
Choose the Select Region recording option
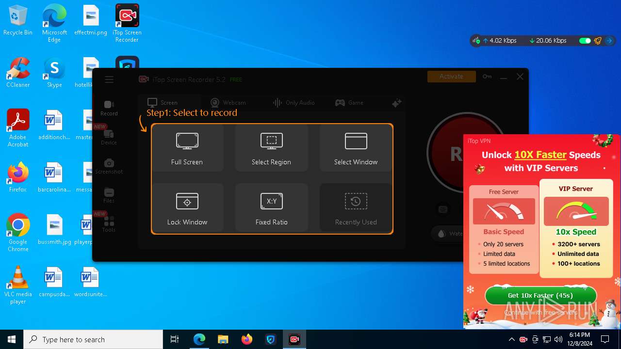point(271,148)
